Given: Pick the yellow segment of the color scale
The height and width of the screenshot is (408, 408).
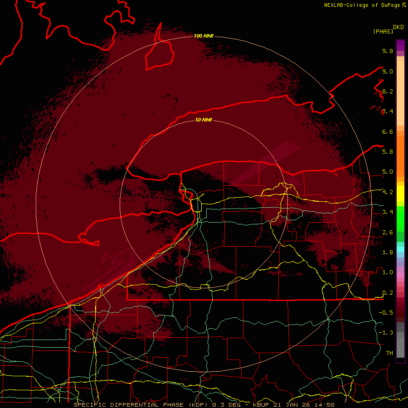Looking at the screenshot, I should point(400,194).
